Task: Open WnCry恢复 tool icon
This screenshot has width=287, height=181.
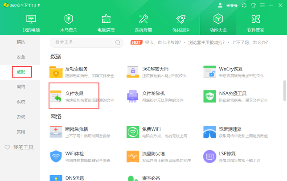Action: tap(210, 72)
